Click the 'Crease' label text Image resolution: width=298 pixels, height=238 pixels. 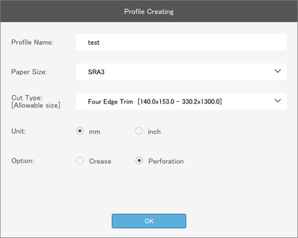click(100, 162)
